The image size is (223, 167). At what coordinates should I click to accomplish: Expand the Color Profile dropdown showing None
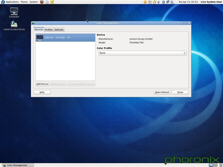143,53
